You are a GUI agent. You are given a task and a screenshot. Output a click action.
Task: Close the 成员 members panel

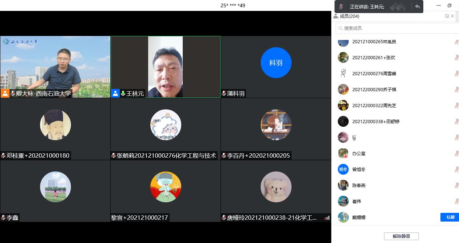point(452,16)
